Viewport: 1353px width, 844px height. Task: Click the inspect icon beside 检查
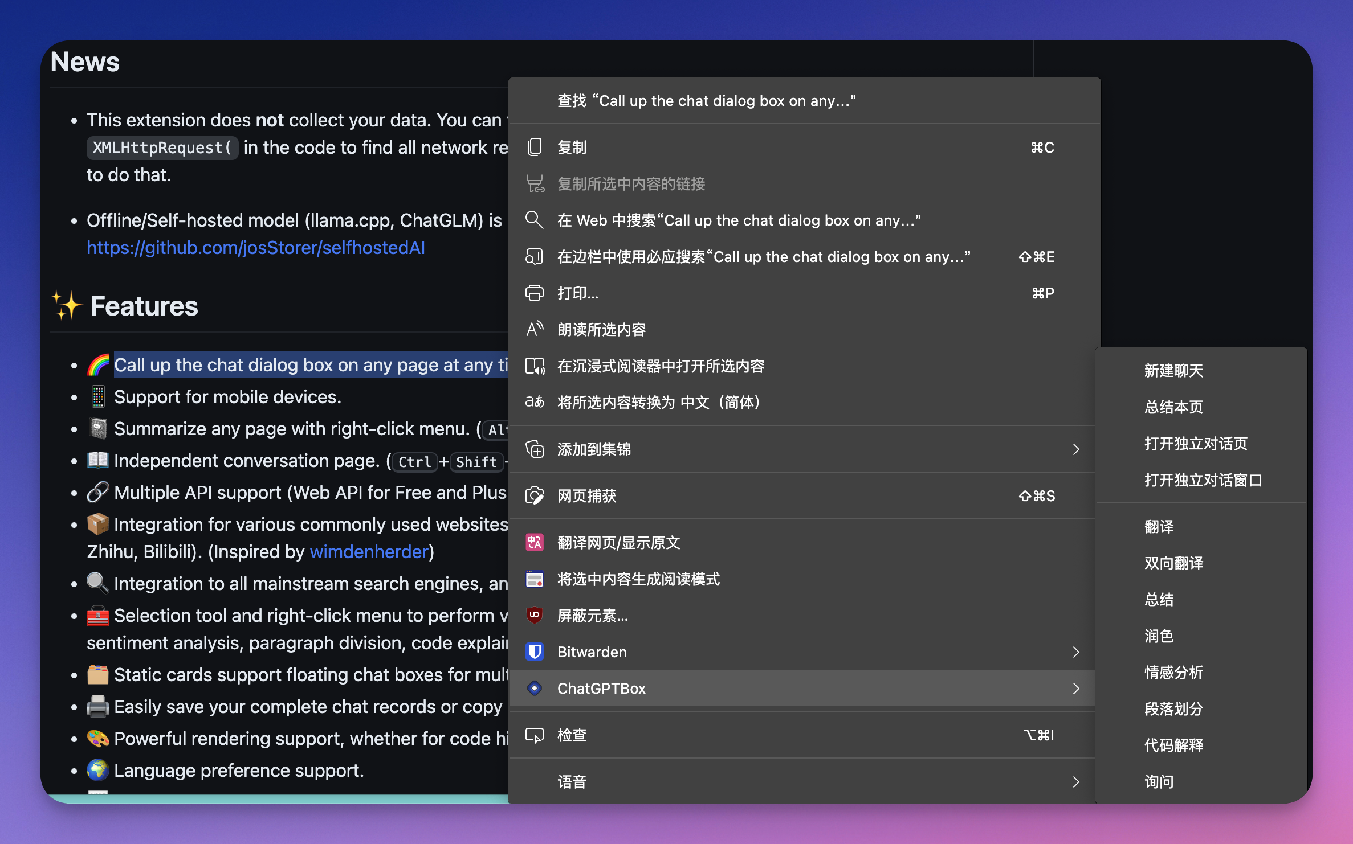[x=534, y=735]
